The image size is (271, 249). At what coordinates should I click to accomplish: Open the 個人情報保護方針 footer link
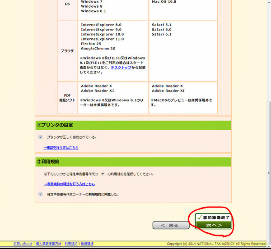point(48,244)
